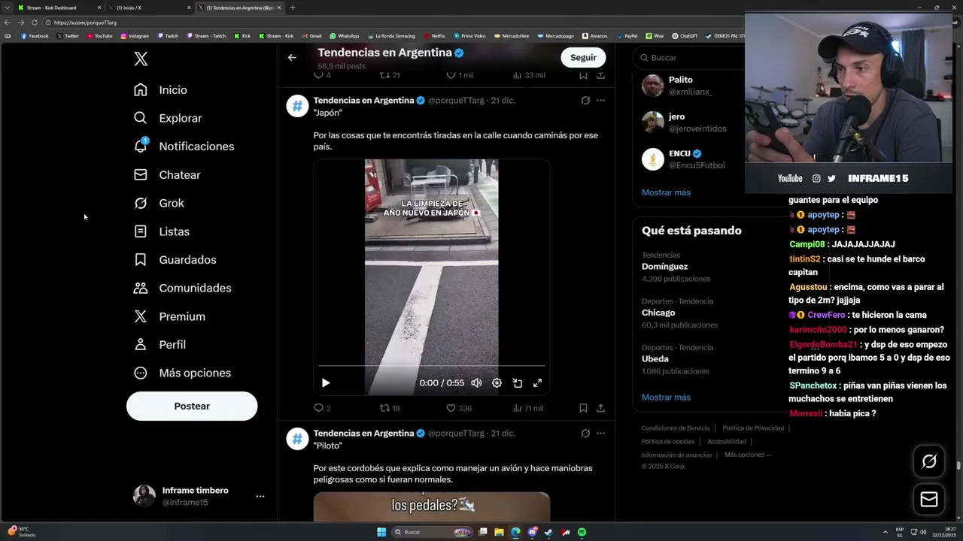Open Listas in the sidebar
963x541 pixels.
pyautogui.click(x=162, y=231)
